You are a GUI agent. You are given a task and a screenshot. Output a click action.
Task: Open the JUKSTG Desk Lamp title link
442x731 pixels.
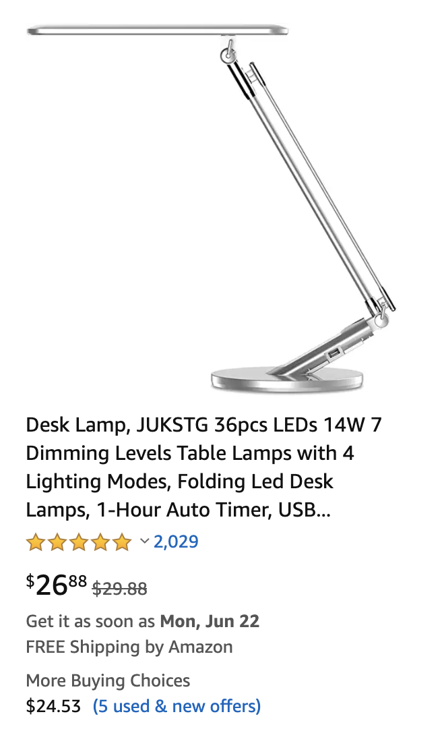point(203,467)
